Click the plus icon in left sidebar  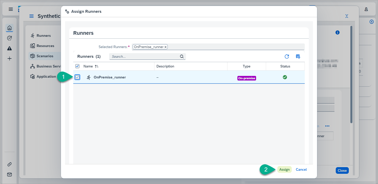(9, 59)
